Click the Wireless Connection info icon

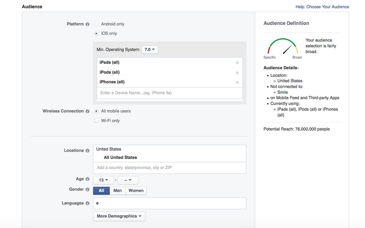88,111
